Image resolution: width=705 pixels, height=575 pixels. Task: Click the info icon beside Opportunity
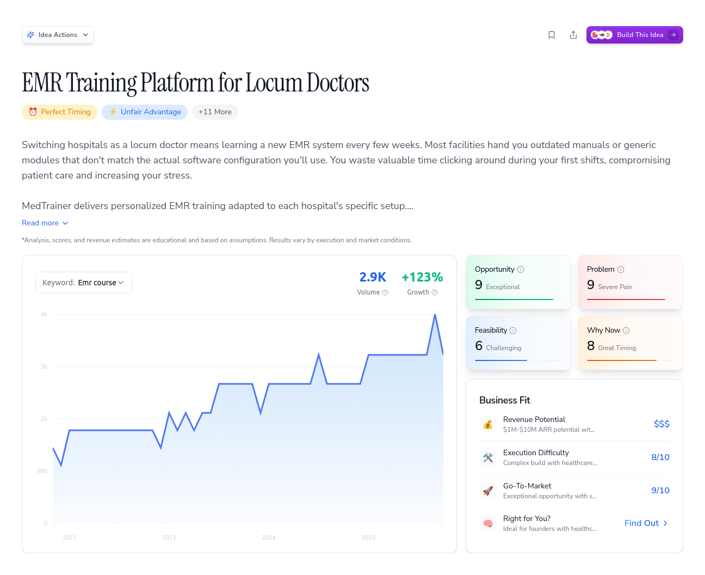(521, 270)
